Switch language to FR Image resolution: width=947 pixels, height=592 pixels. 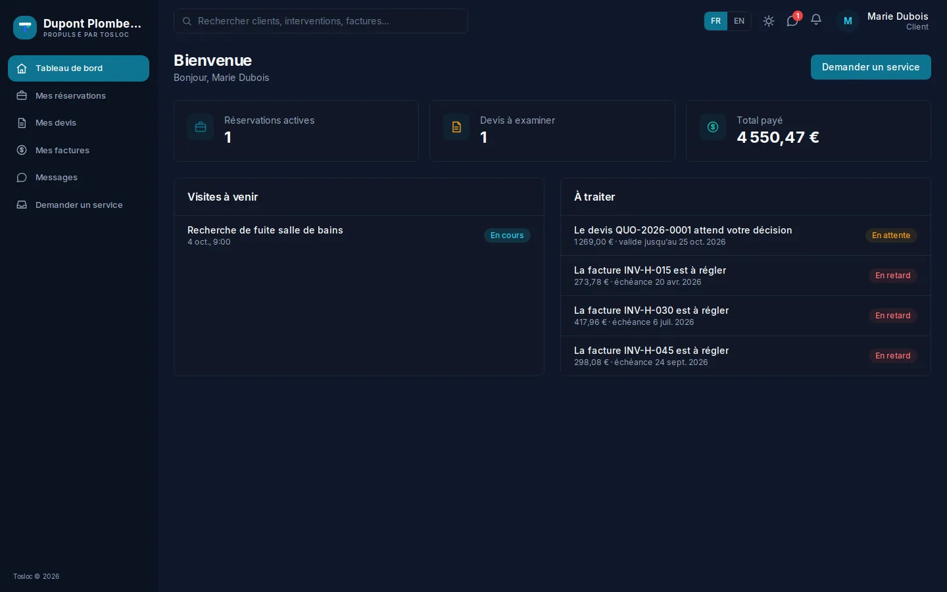point(716,21)
